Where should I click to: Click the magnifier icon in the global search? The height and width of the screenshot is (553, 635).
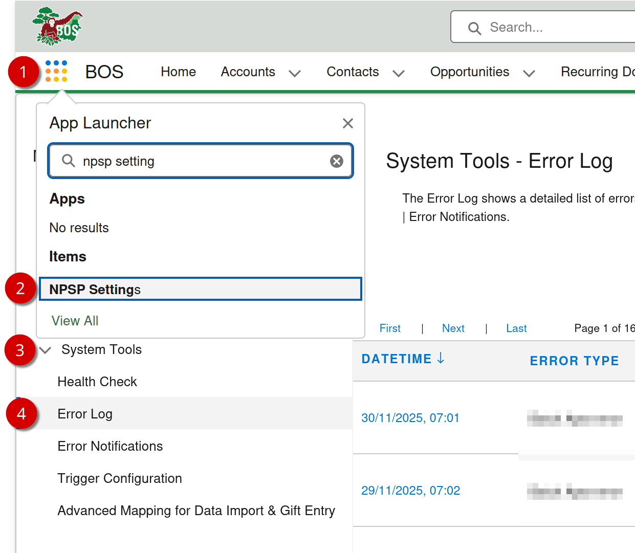point(474,28)
